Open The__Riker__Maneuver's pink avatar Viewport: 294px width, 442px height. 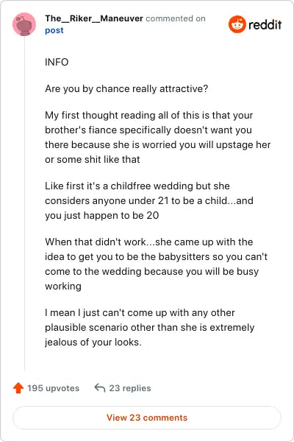(x=24, y=24)
